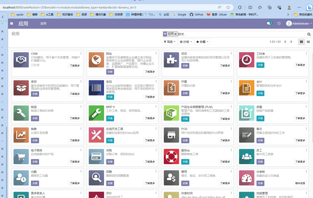Click the 销售 chart module icon
Screen dimensions: 313x198
click(x=21, y=135)
